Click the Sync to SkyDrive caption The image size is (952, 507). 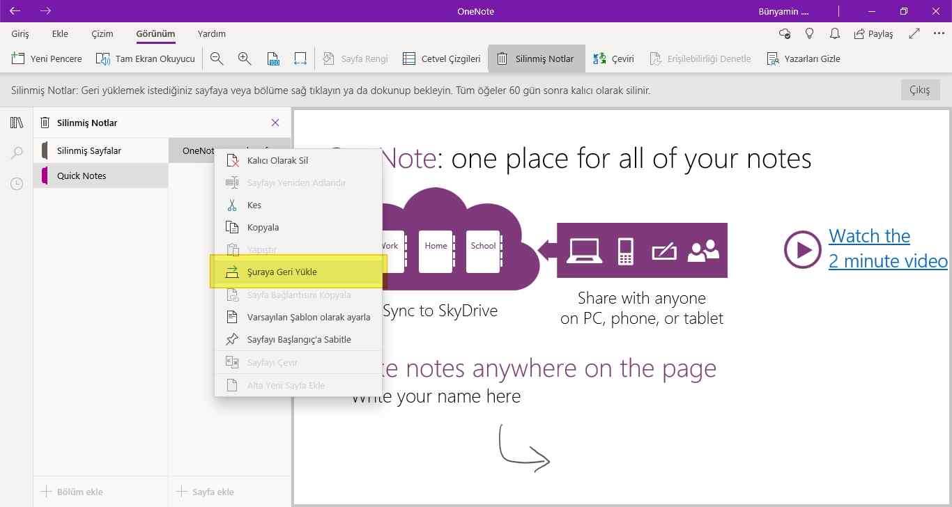(440, 311)
